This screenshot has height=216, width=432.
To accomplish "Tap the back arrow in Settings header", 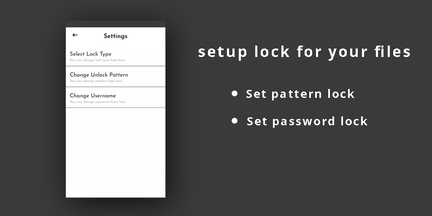I will point(75,35).
